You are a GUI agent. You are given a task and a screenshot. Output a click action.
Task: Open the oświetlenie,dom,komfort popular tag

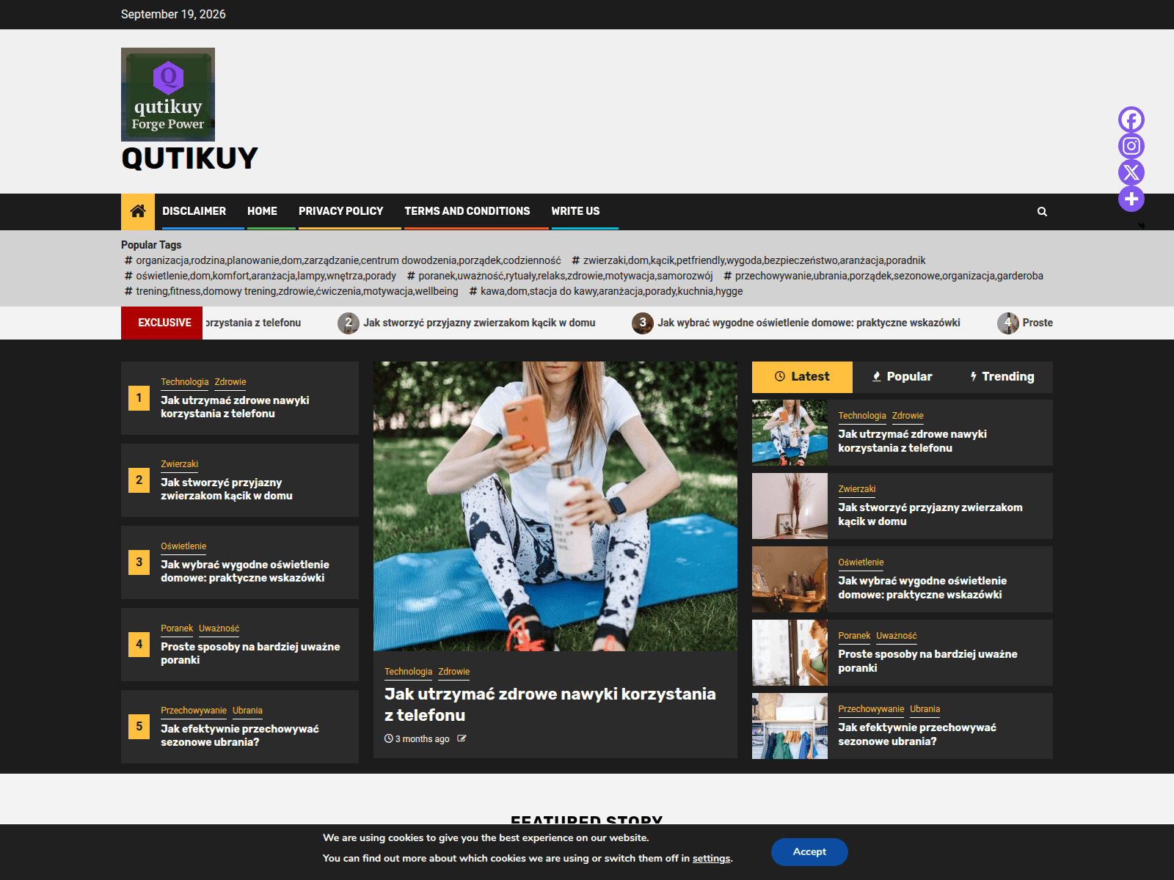pyautogui.click(x=260, y=276)
